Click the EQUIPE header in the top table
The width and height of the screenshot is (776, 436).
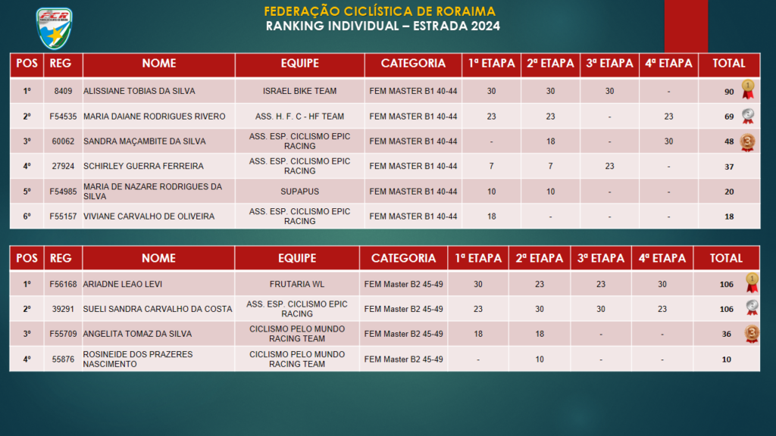[x=300, y=64]
